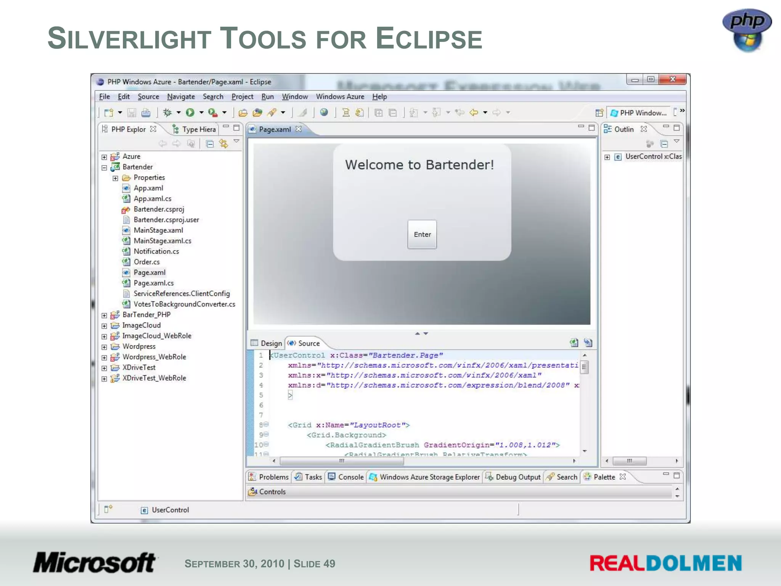The image size is (781, 586).
Task: Switch to the Type Hierarchy tab
Action: (x=194, y=129)
